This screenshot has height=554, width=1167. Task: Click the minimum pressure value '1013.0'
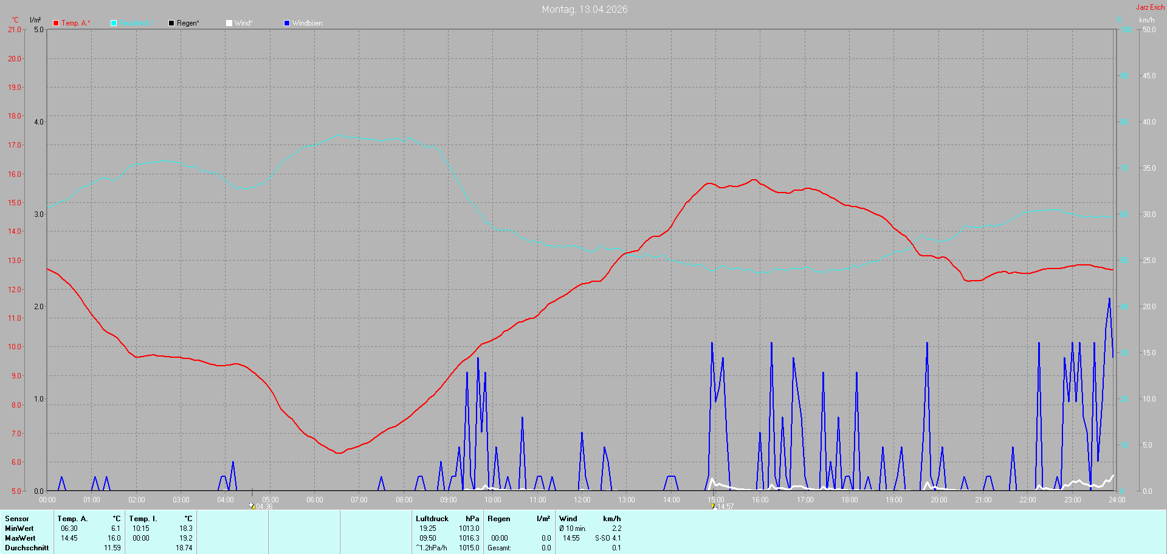(469, 528)
